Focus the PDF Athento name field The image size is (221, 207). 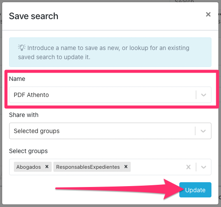coord(110,95)
